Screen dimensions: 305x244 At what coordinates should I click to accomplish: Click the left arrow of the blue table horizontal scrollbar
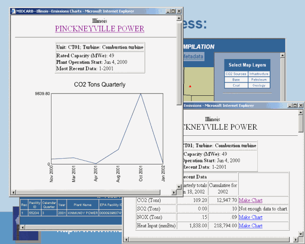(x=22, y=227)
